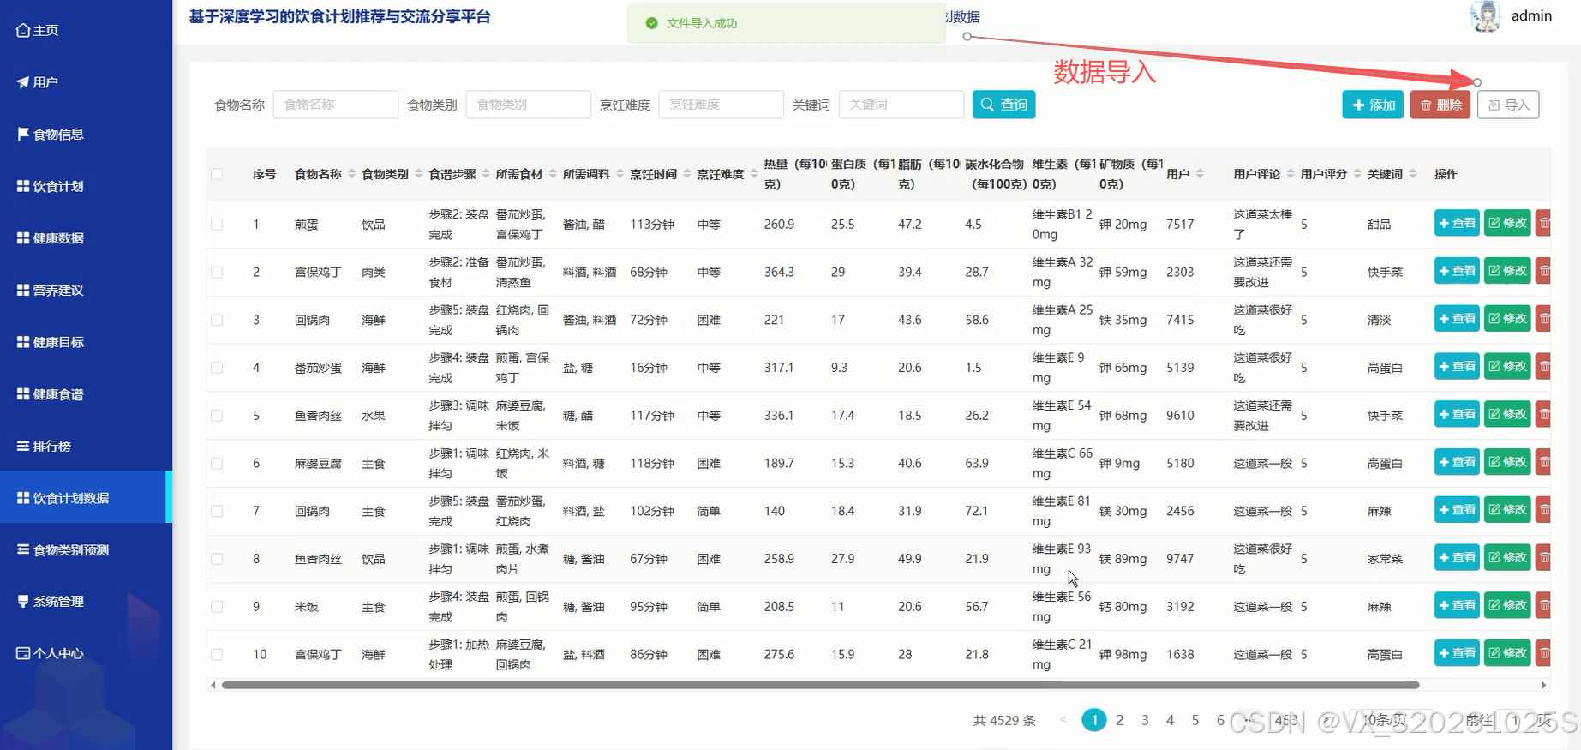Go to pagination page 5

1195,720
